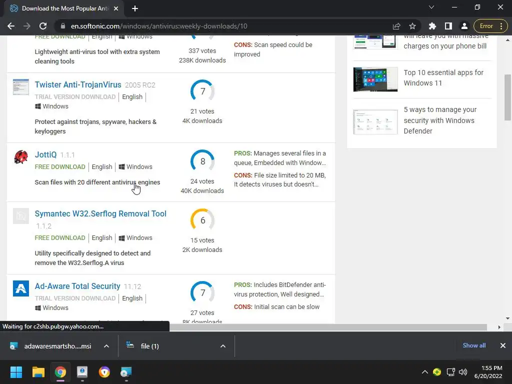This screenshot has width=512, height=384.
Task: Reload the Softonic page
Action: [43, 26]
